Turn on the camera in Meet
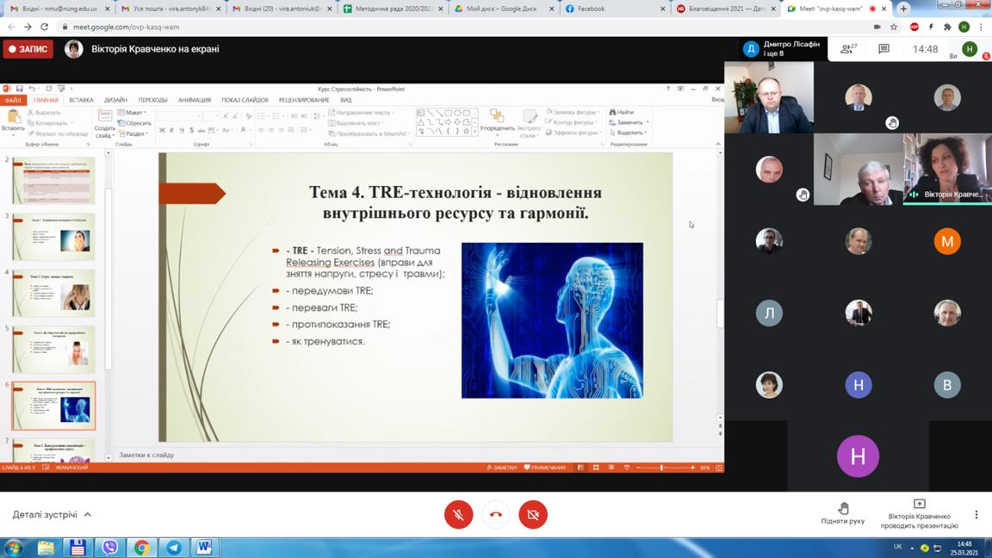This screenshot has height=558, width=992. pos(533,515)
